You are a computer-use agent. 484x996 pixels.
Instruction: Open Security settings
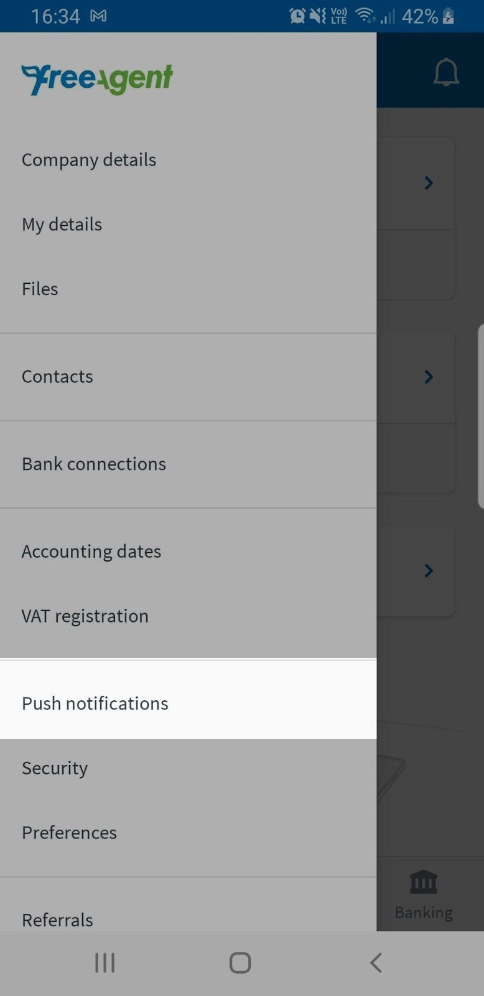[x=54, y=768]
